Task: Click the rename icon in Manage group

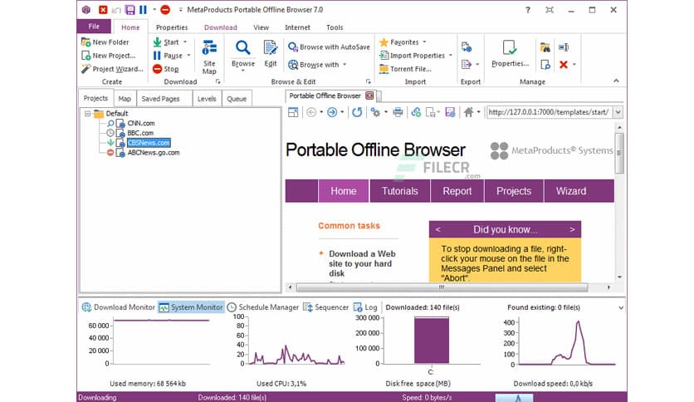Action: [x=564, y=47]
